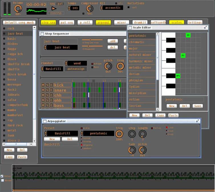Screen dimensions: 215x192
Task: Select the pingpong arpeggiator mode
Action: [81, 145]
